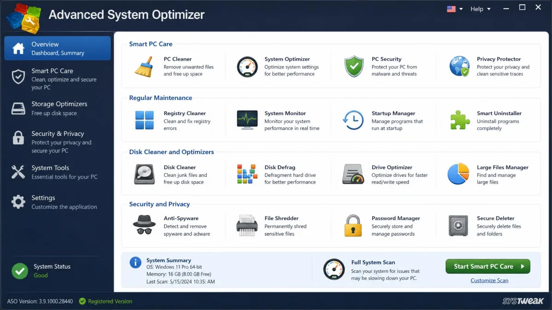This screenshot has width=552, height=310.
Task: Open the Storage Optimizers sidebar label
Action: [x=59, y=104]
